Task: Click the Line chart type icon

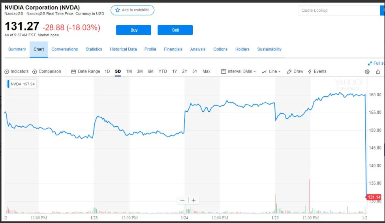Action: click(264, 71)
